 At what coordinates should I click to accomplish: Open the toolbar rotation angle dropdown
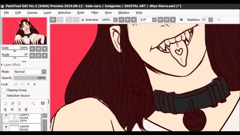[154, 20]
